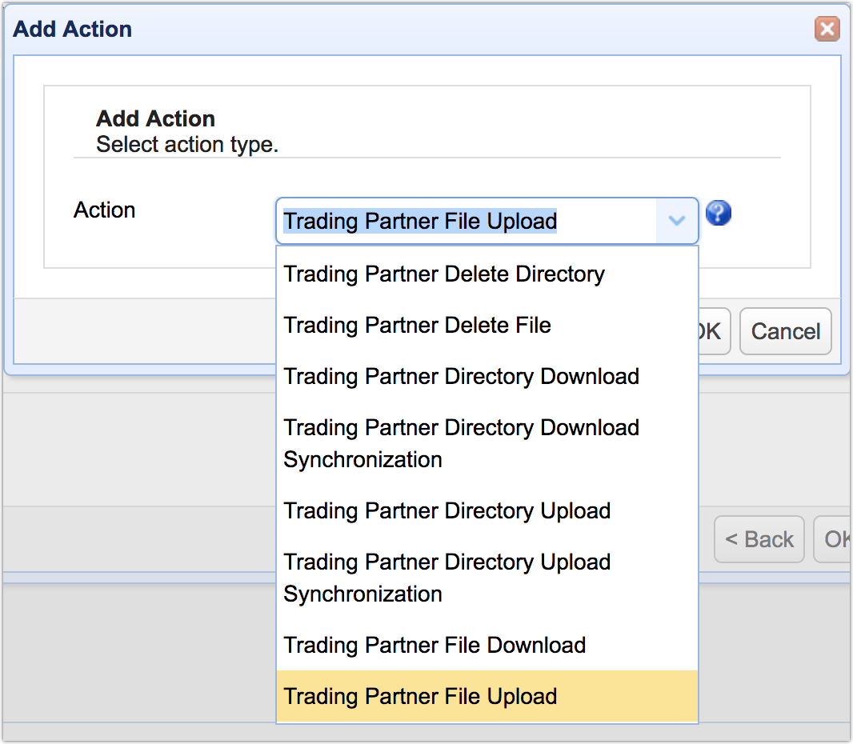Click the OK button beside Cancel
The image size is (853, 744).
(x=714, y=331)
